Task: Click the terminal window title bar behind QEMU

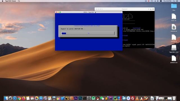Action: coord(124,9)
